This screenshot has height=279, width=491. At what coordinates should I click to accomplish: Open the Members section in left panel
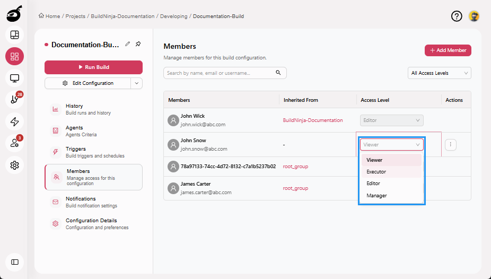(94, 177)
